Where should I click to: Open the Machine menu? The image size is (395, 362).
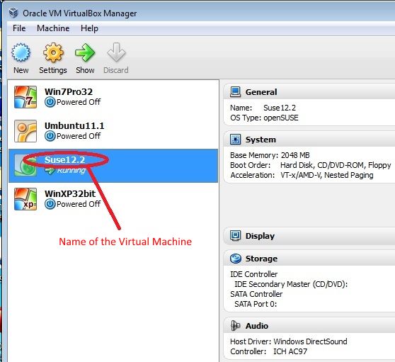(x=53, y=28)
